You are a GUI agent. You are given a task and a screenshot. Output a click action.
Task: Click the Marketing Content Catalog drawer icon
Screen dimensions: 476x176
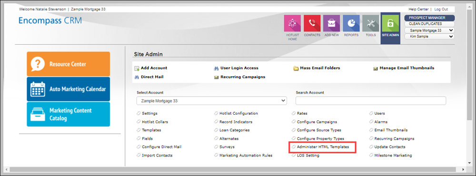[38, 114]
